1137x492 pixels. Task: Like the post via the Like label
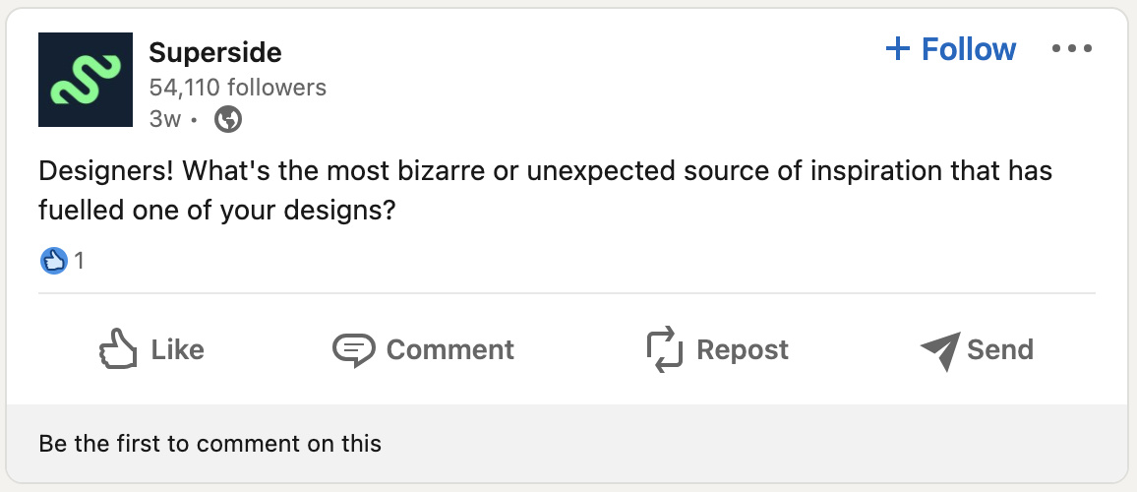pos(178,349)
